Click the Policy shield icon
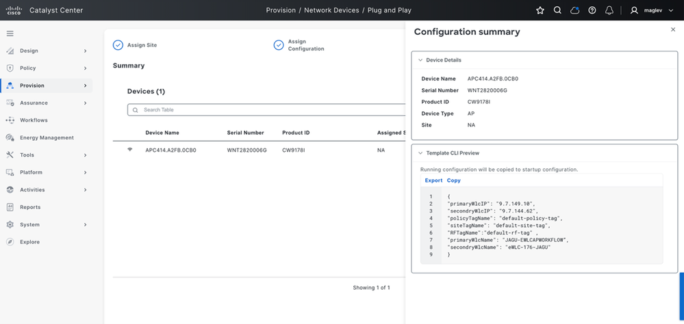The image size is (684, 324). point(10,68)
